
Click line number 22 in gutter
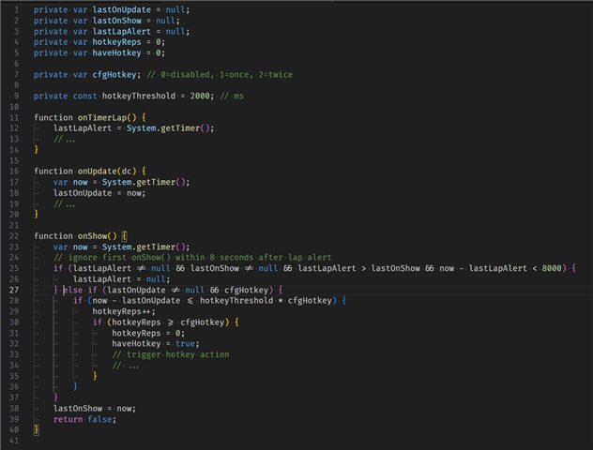tap(14, 236)
